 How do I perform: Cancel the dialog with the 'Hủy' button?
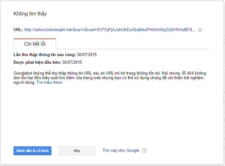click(x=77, y=151)
